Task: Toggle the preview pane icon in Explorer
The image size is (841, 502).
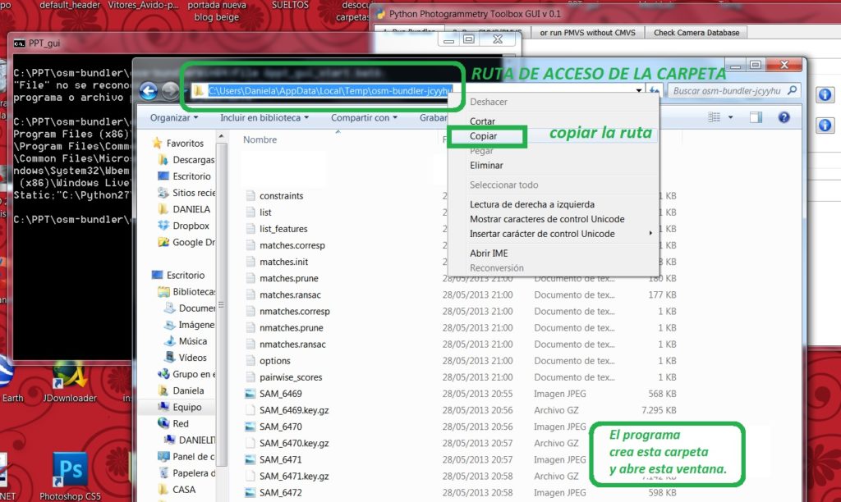Action: [x=756, y=117]
